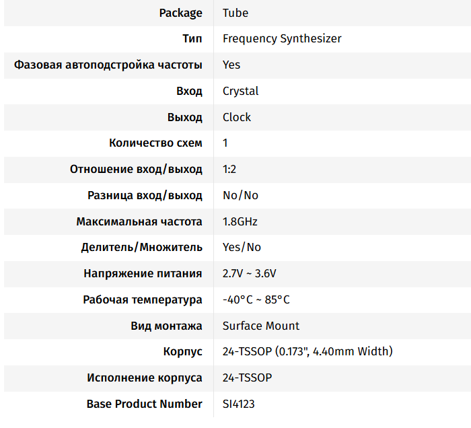Click the 'Напряжение питания' label
The height and width of the screenshot is (428, 471).
pos(143,273)
